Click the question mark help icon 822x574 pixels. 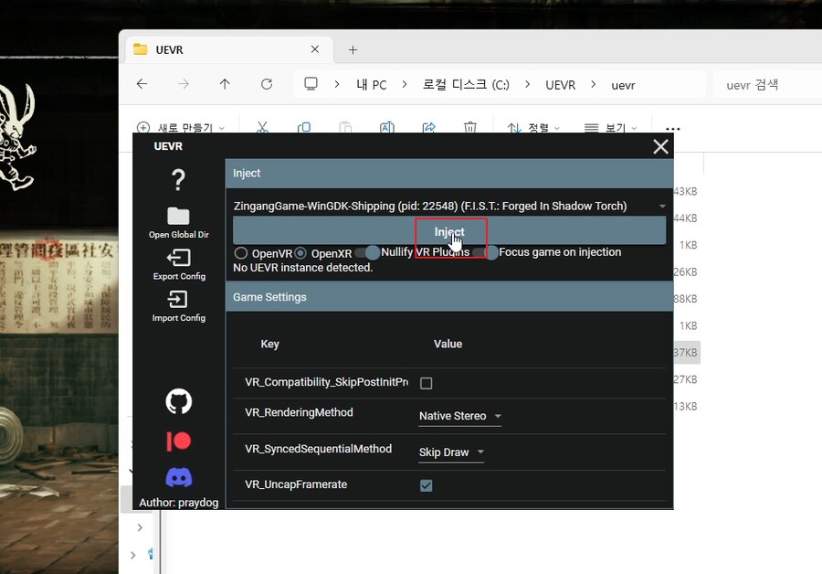178,180
